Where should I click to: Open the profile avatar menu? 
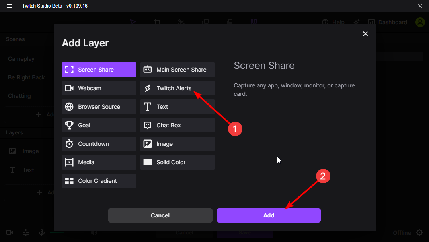pyautogui.click(x=420, y=22)
